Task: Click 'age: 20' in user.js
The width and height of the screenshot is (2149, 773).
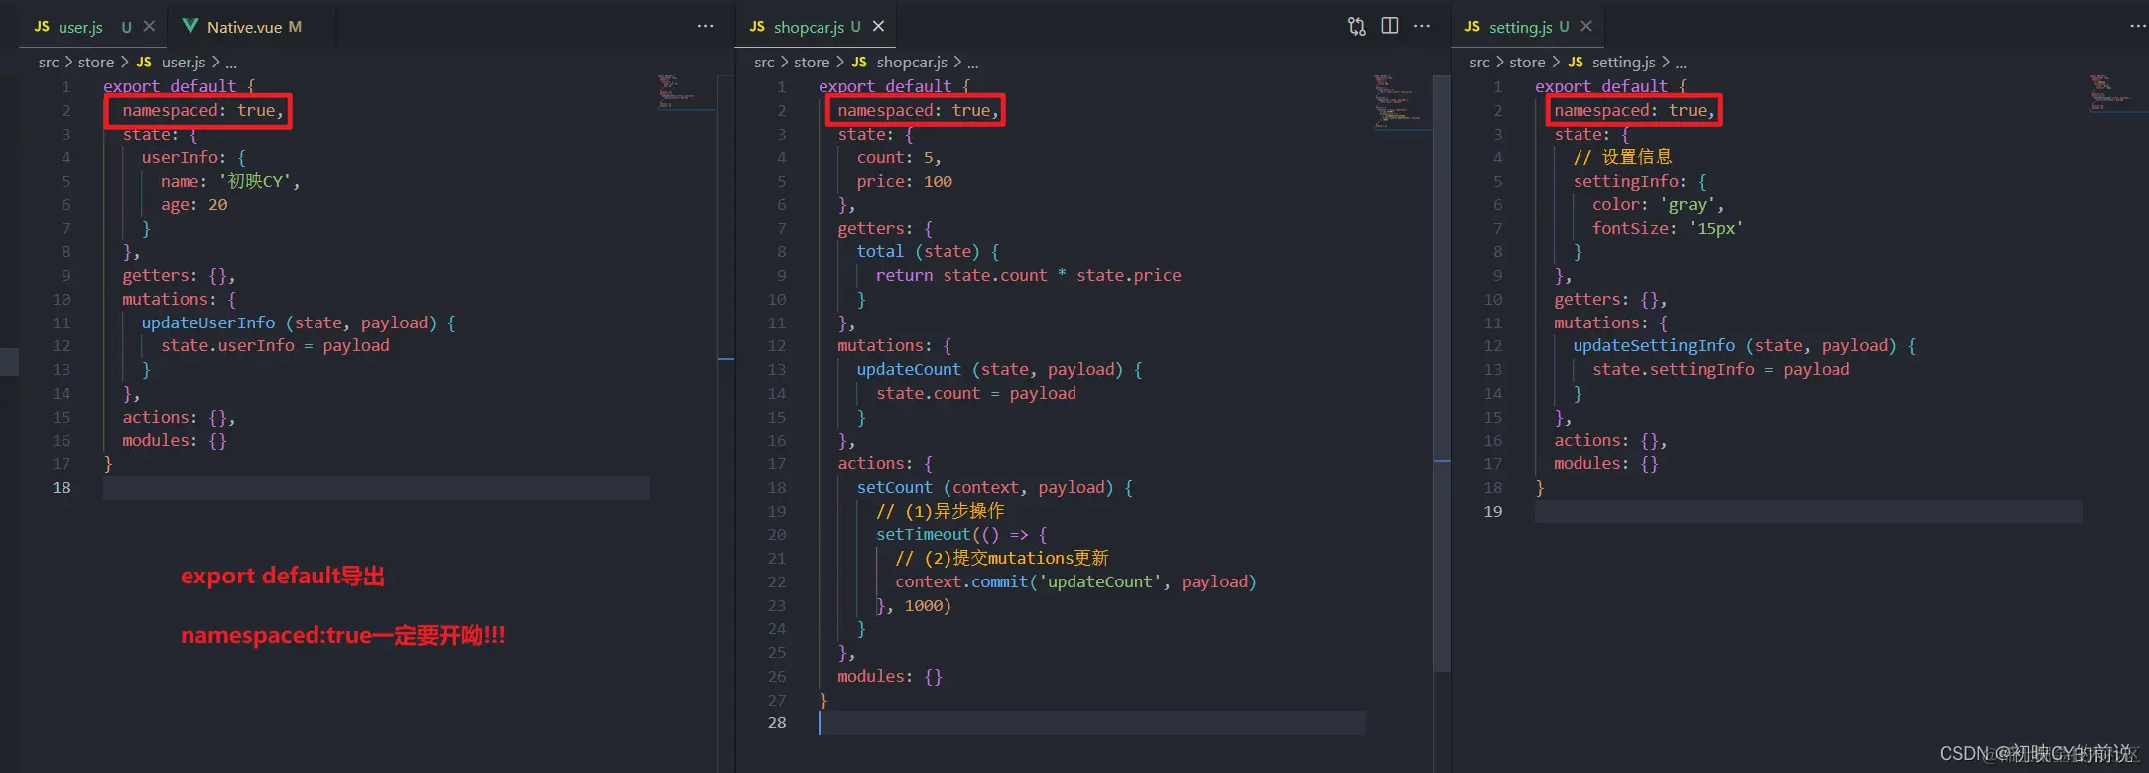Action: (x=194, y=204)
